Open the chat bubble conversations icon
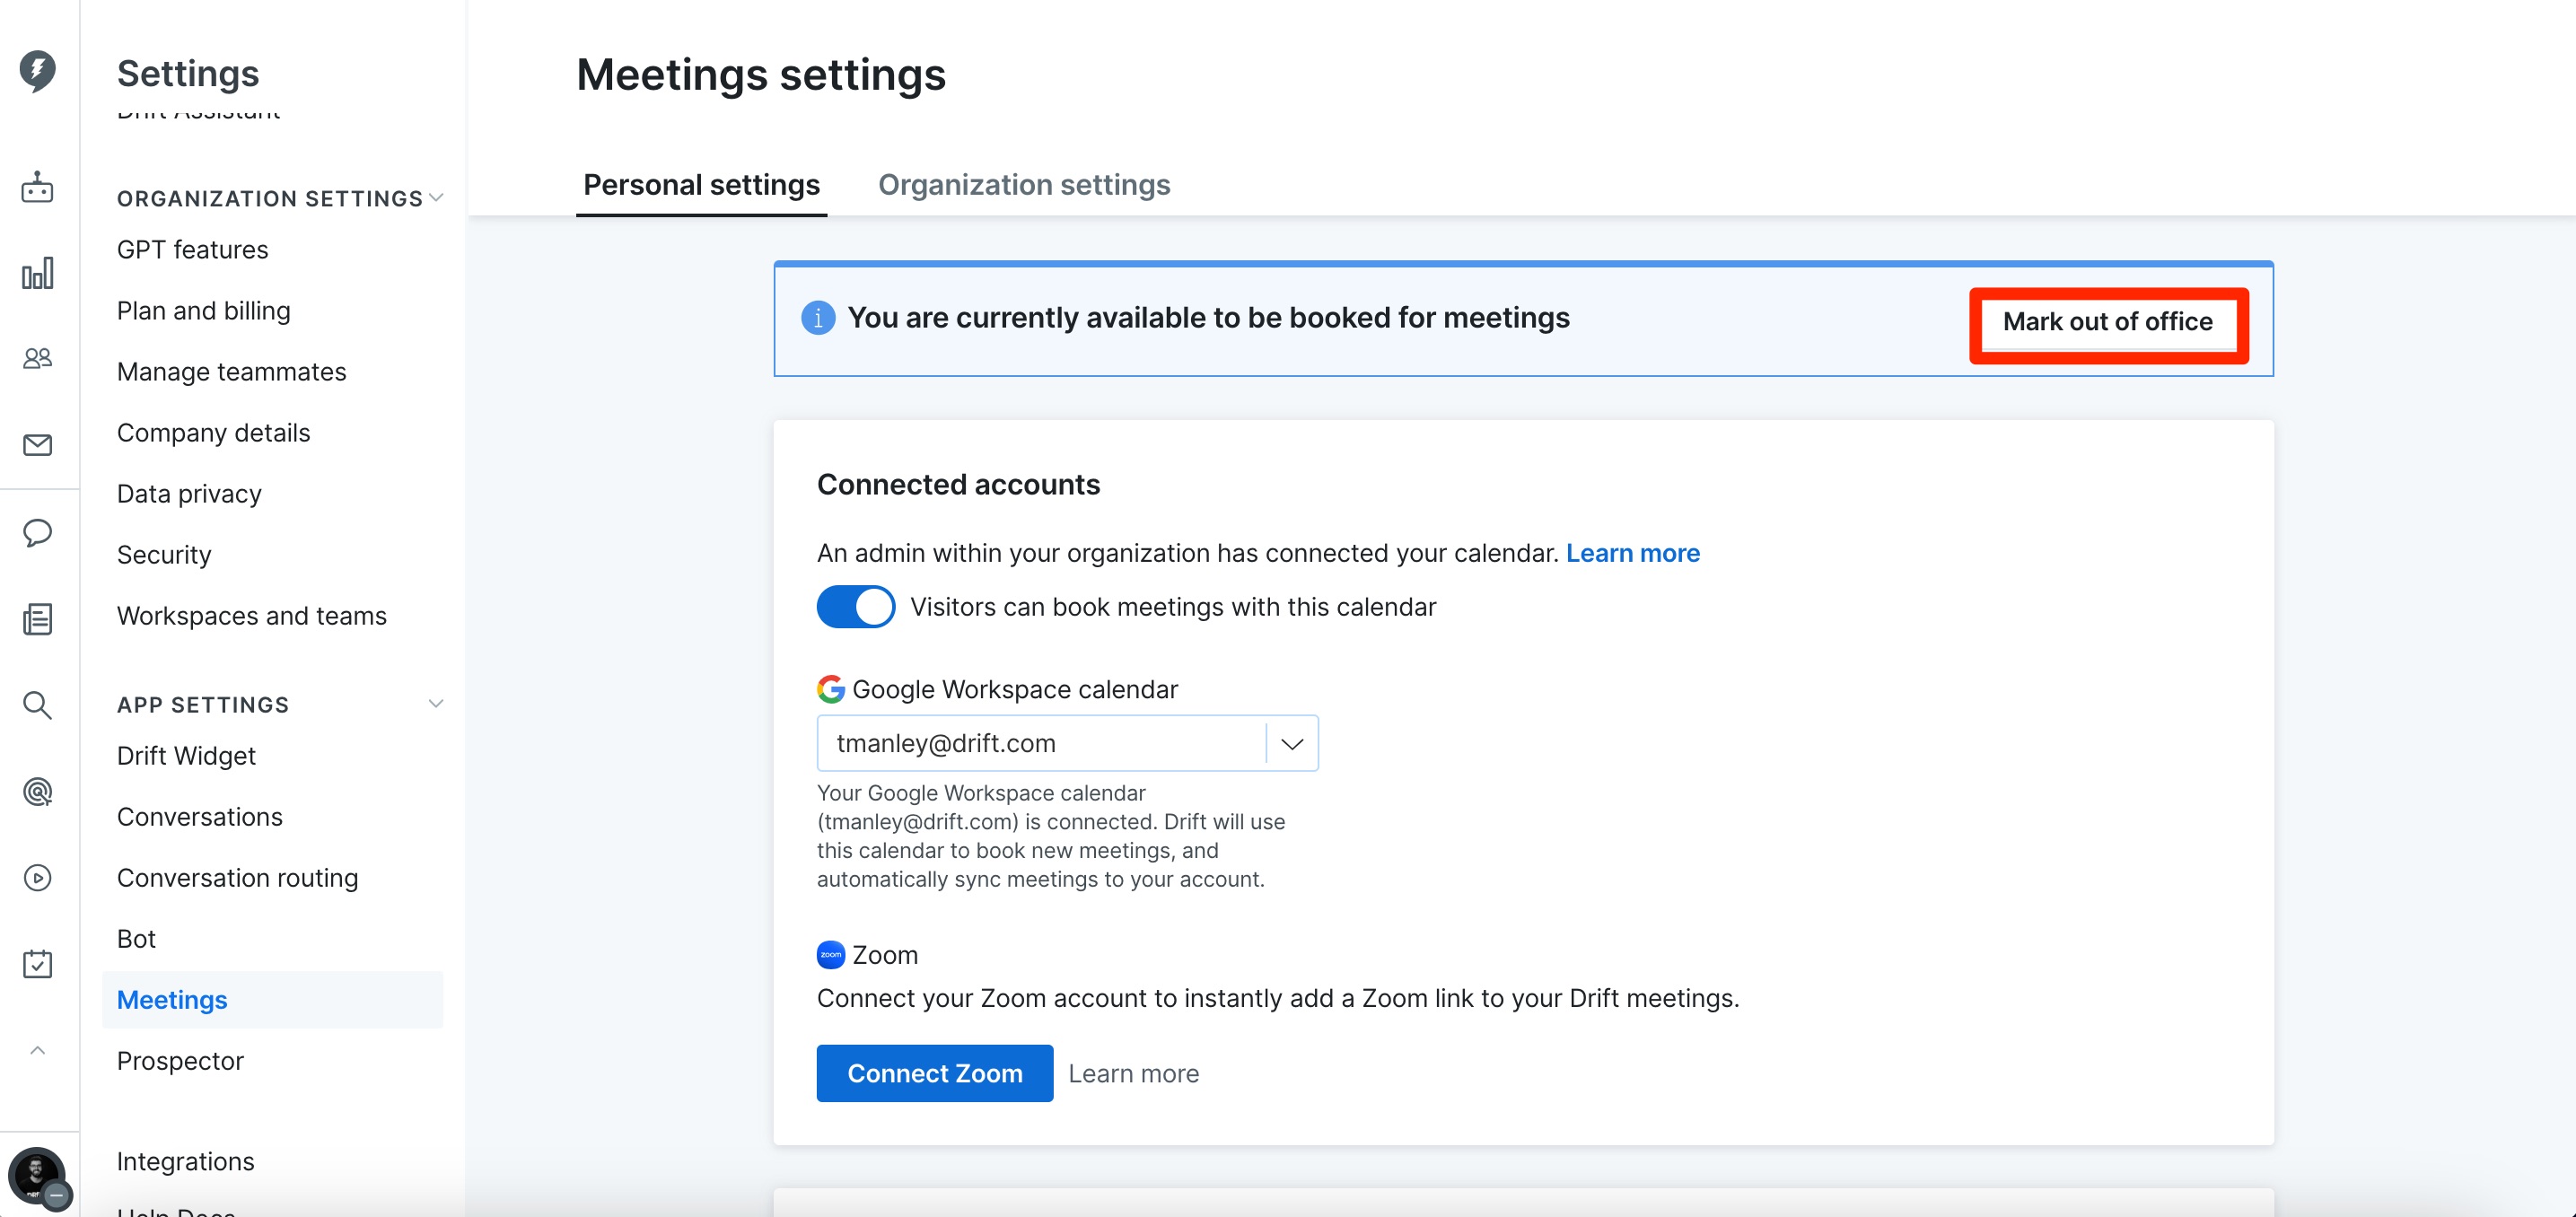2576x1217 pixels. [x=38, y=533]
